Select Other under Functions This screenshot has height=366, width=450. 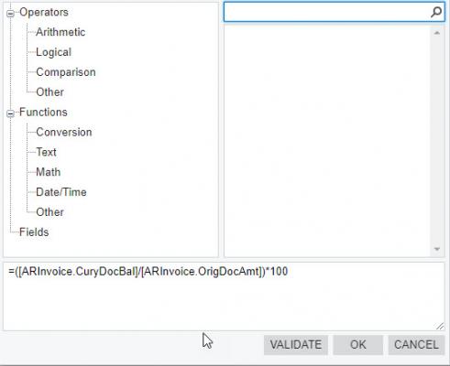coord(49,212)
